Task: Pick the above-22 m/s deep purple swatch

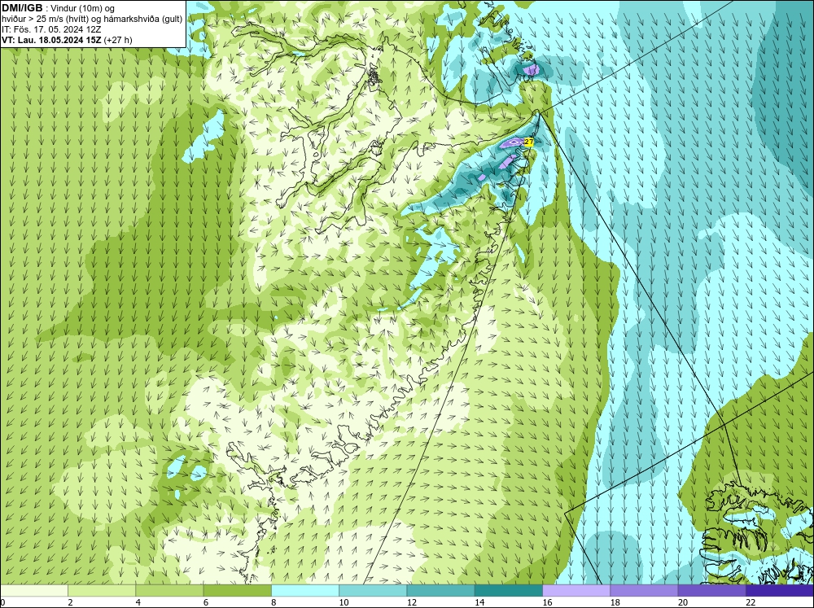Action: (x=780, y=590)
